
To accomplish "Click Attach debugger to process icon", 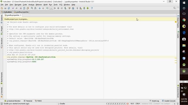I will point(65,8).
